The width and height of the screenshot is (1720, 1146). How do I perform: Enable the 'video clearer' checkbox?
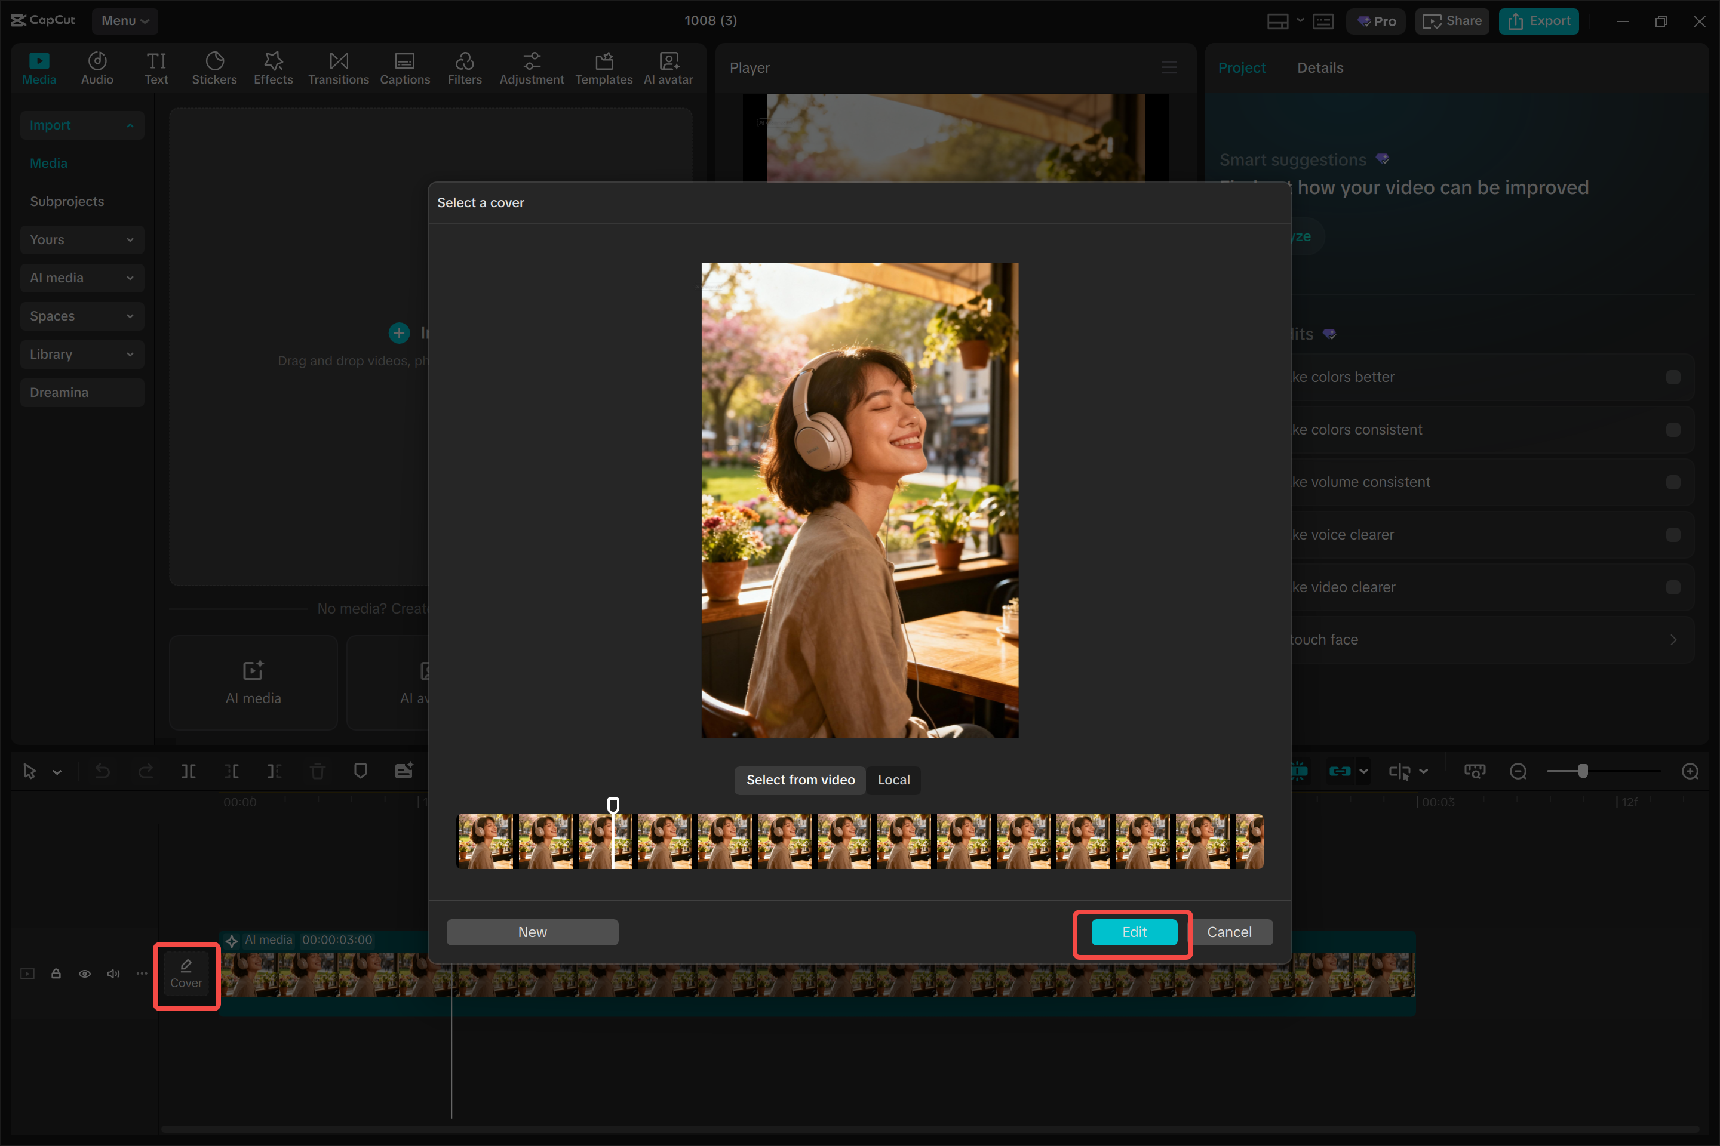[x=1673, y=587]
